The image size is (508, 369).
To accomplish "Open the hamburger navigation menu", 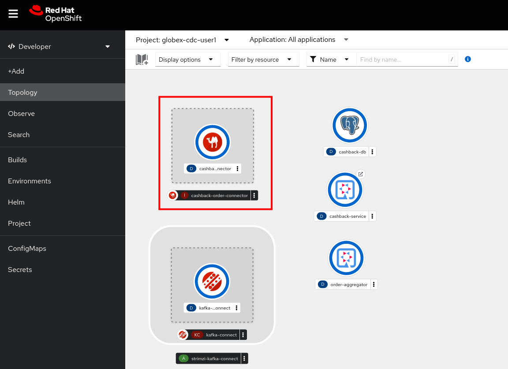I will (x=13, y=14).
